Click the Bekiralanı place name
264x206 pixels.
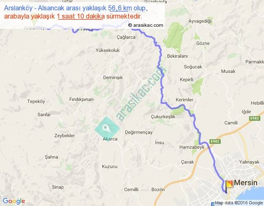[177, 56]
